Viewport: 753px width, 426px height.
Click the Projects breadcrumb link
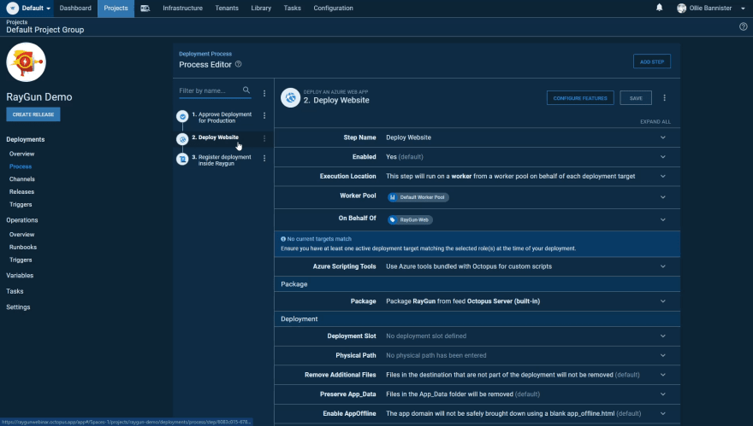point(17,22)
